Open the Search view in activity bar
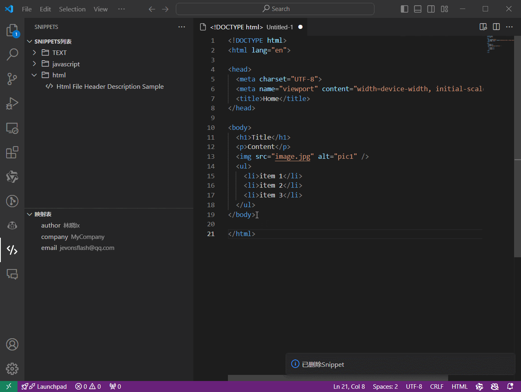521x392 pixels. point(12,54)
